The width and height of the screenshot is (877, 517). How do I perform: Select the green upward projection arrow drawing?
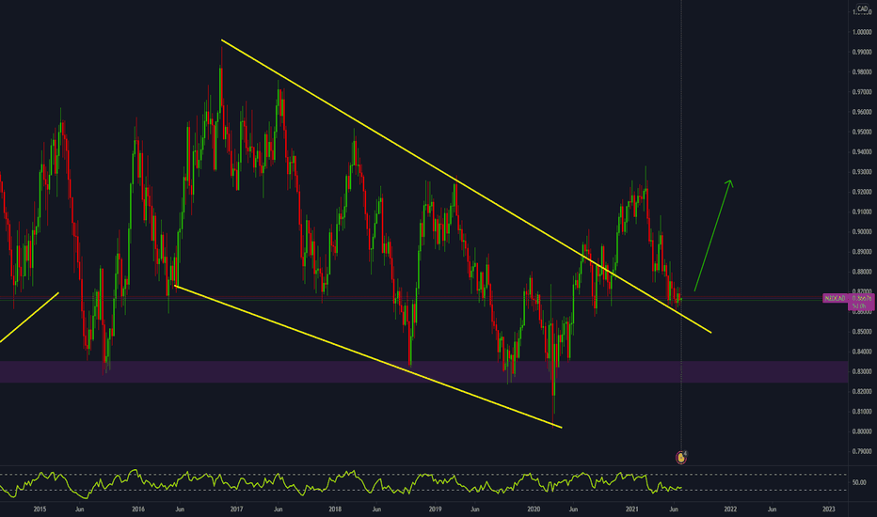[713, 235]
